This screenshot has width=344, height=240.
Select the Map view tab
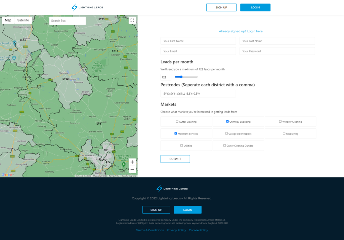[8, 20]
